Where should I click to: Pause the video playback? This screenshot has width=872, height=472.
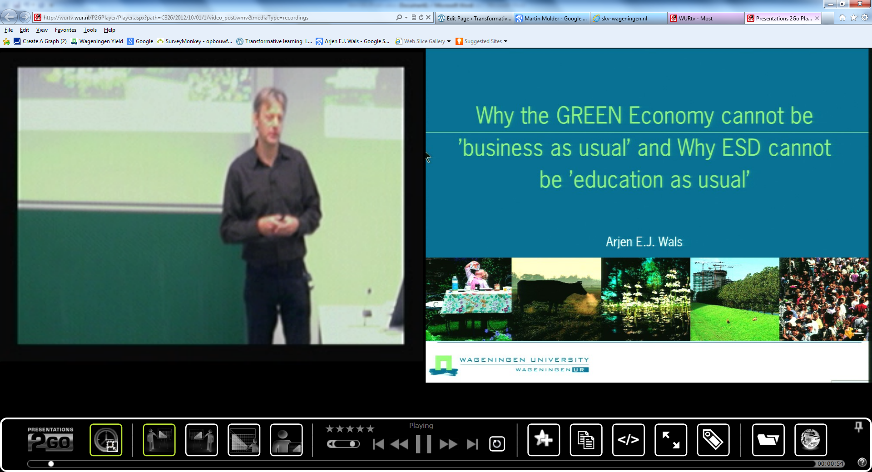coord(423,444)
